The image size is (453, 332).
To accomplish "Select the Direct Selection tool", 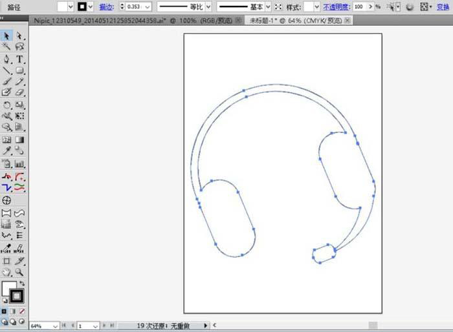I will pyautogui.click(x=19, y=36).
